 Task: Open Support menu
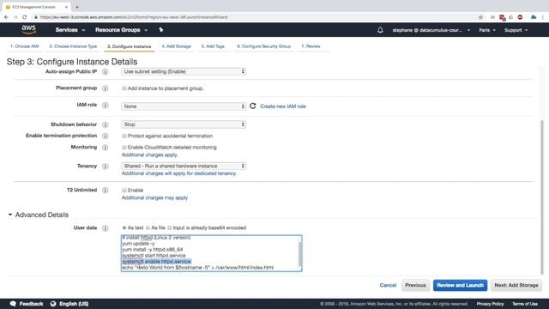pos(516,30)
